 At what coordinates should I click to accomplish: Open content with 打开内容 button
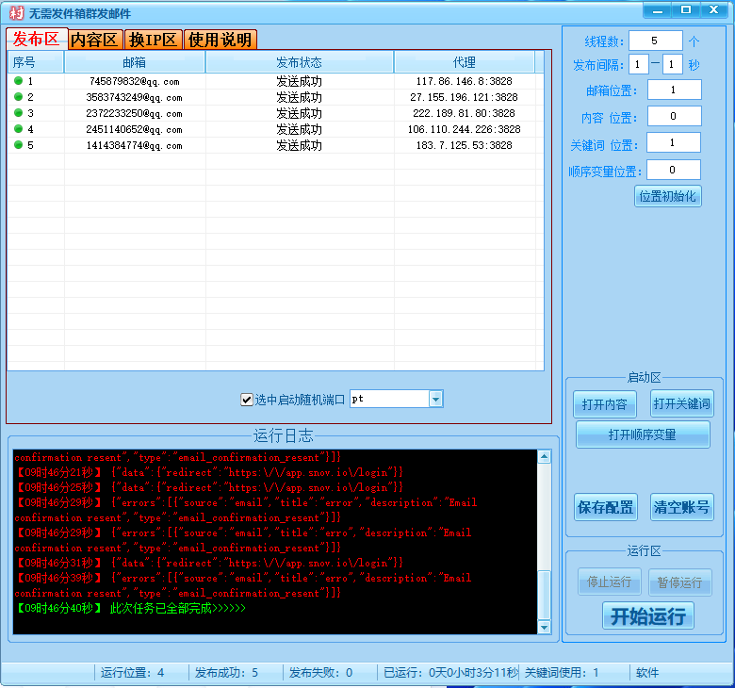pyautogui.click(x=605, y=404)
